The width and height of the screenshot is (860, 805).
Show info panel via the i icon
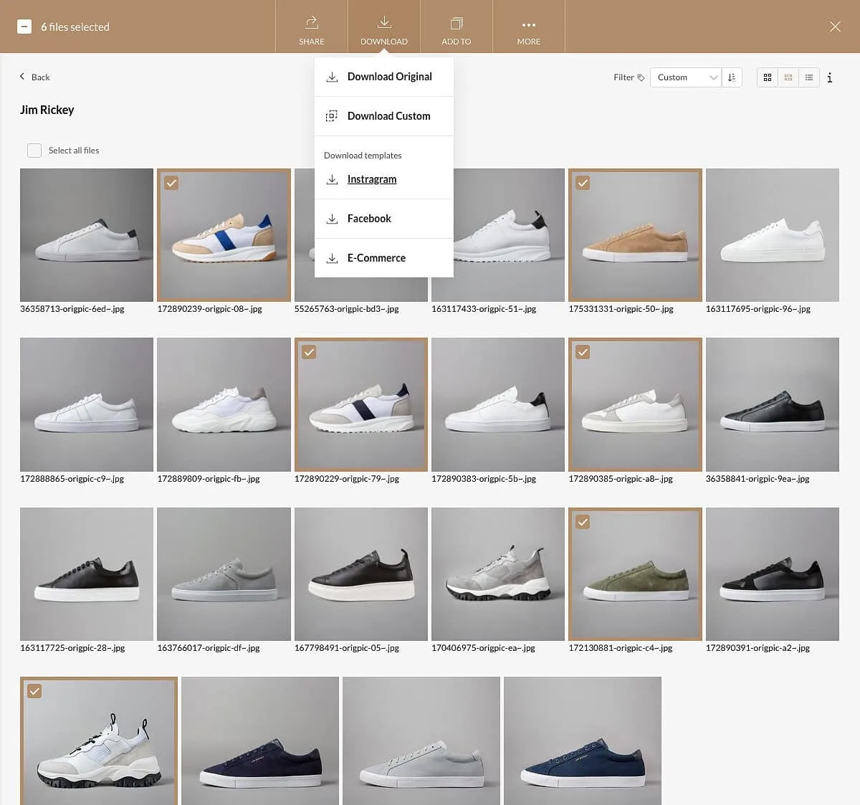coord(830,77)
